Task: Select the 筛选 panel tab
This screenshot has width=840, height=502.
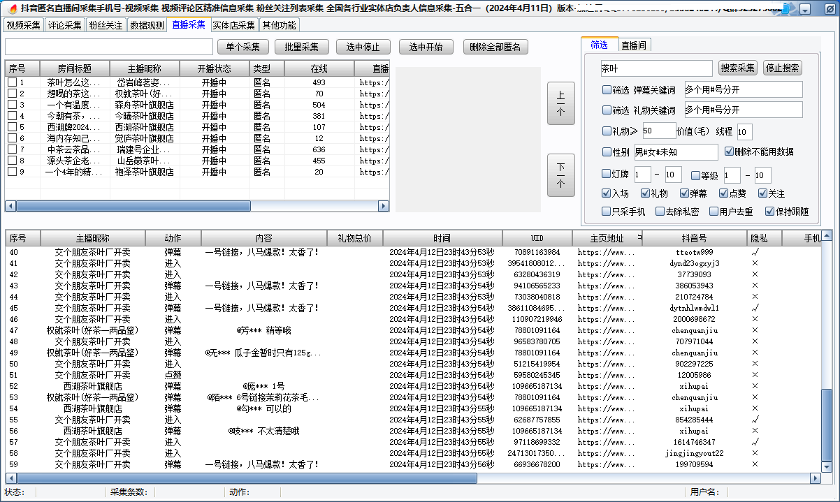Action: coord(599,45)
